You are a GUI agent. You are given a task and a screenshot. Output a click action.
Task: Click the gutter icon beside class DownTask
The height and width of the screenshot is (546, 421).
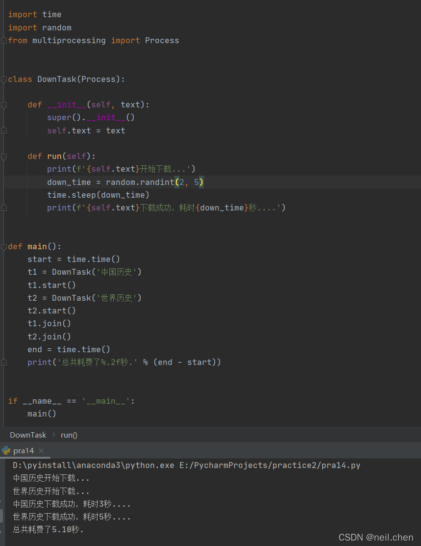(x=3, y=78)
